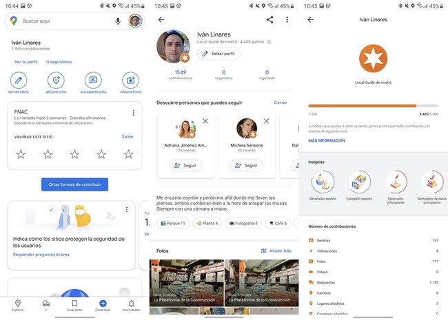Open the Cambios contributions row

click(x=373, y=293)
